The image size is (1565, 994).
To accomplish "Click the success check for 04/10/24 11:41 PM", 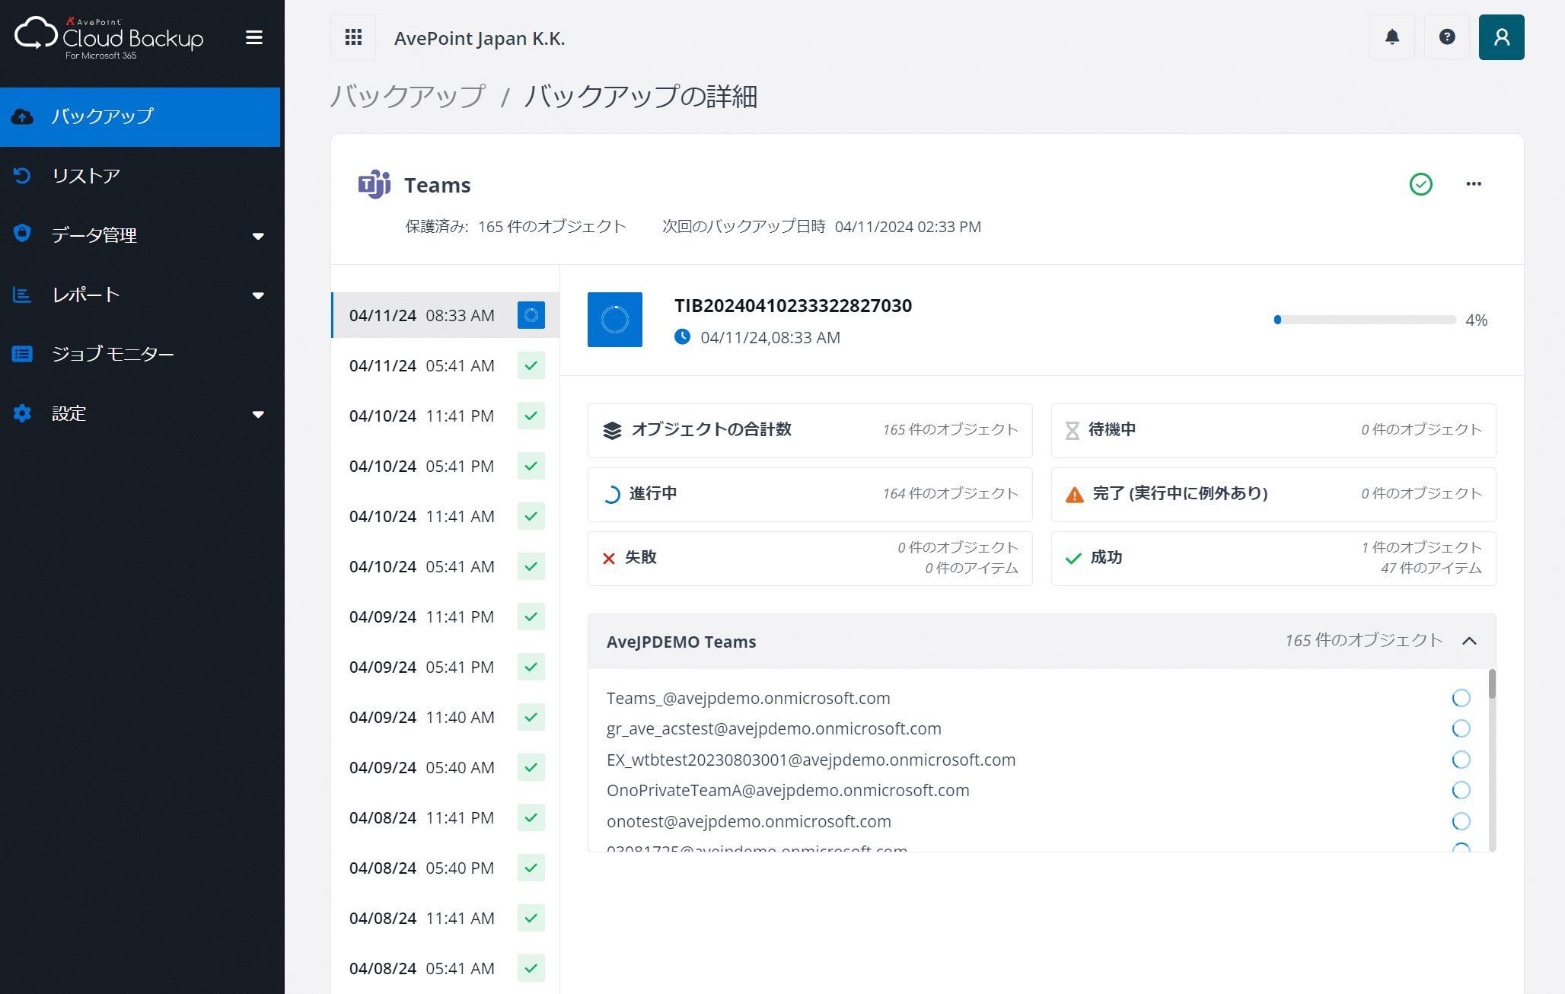I will tap(531, 416).
